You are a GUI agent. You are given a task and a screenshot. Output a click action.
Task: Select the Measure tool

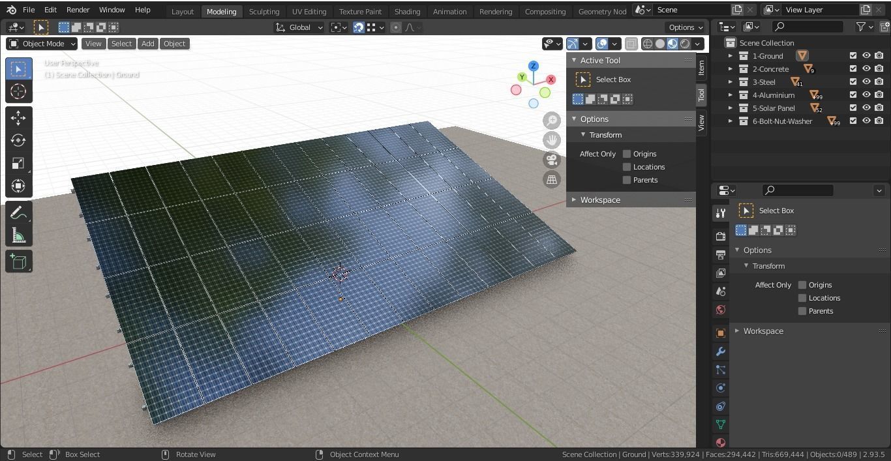click(x=18, y=235)
